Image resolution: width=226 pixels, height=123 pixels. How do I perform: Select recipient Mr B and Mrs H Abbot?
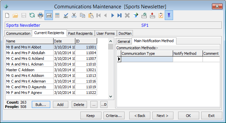click(x=29, y=47)
